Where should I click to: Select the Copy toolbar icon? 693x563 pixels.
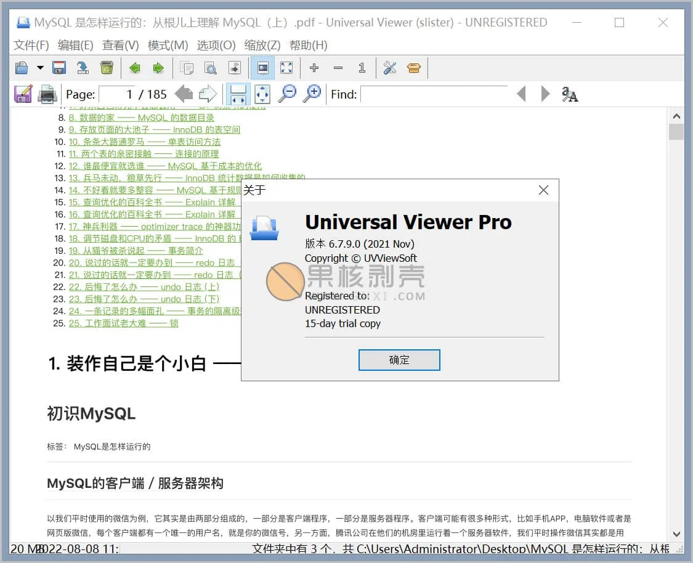186,68
